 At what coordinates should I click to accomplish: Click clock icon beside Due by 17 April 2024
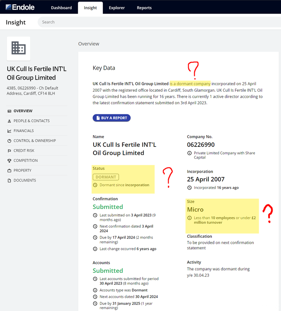pyautogui.click(x=95, y=237)
